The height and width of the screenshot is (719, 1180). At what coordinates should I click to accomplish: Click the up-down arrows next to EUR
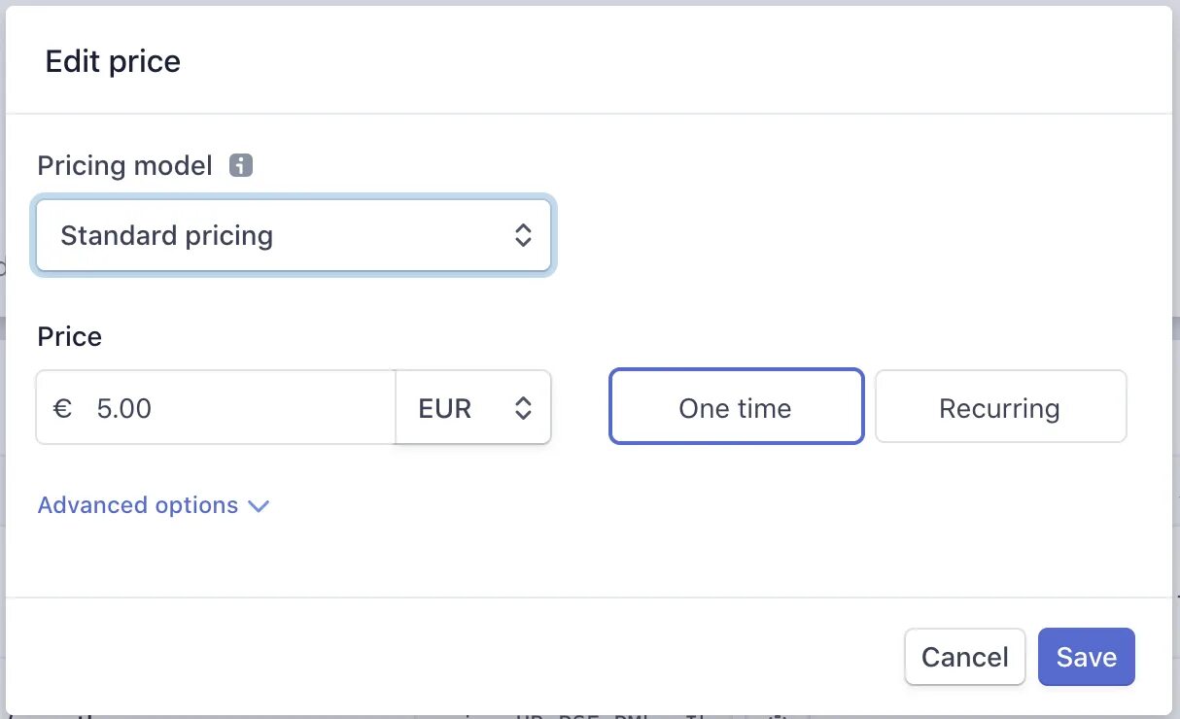pyautogui.click(x=523, y=408)
